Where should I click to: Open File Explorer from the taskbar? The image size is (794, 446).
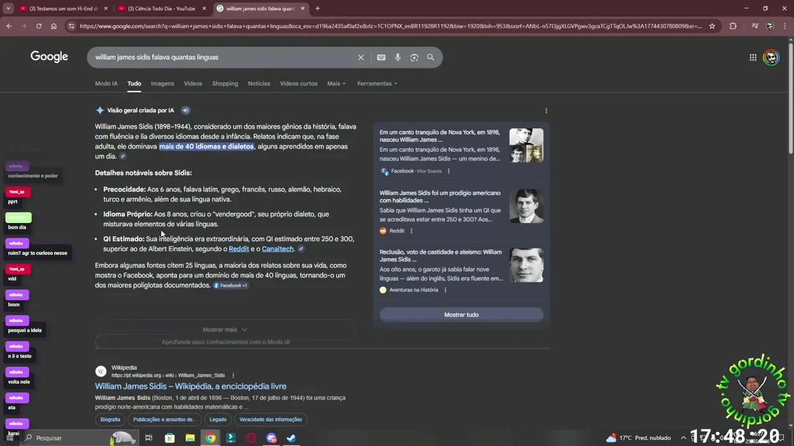coord(190,438)
